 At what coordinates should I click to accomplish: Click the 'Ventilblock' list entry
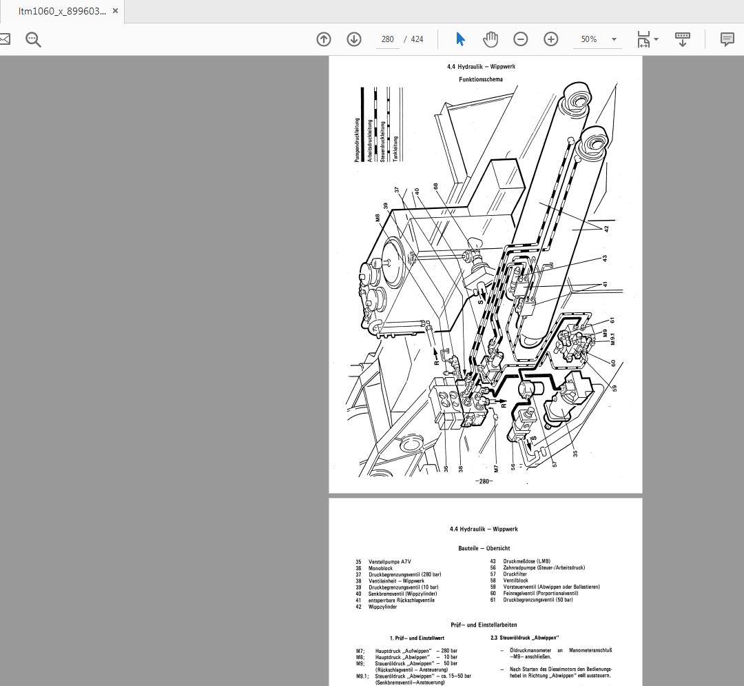click(516, 580)
